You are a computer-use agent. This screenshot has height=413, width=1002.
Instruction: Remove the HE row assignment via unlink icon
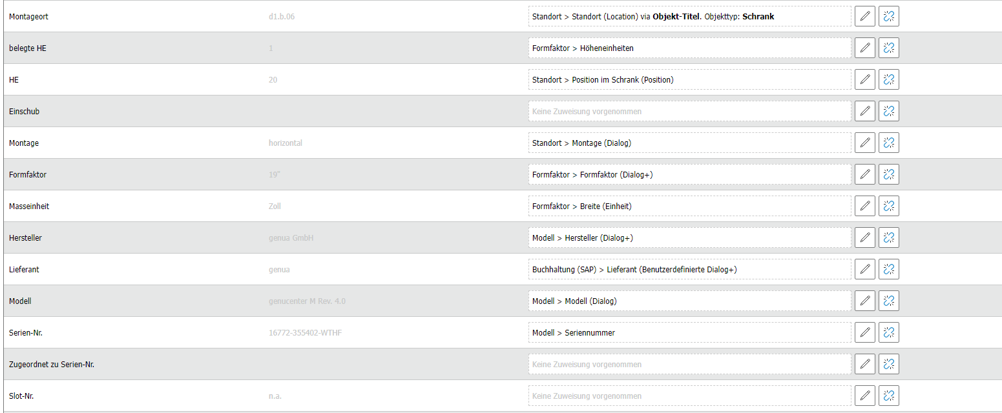[889, 79]
